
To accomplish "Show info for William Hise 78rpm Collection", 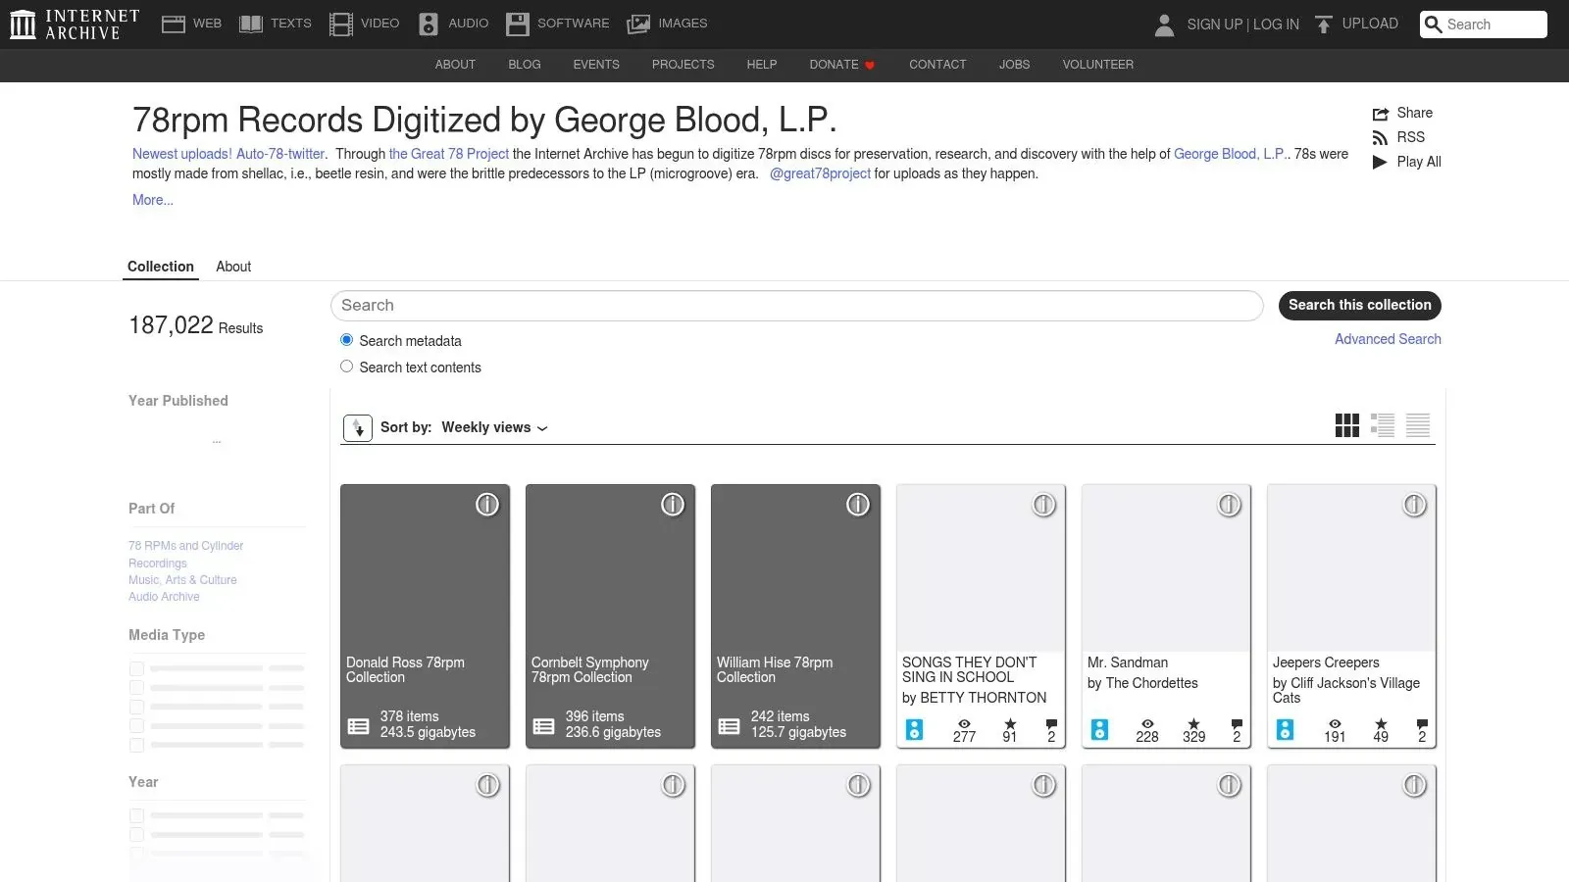I will [x=858, y=505].
